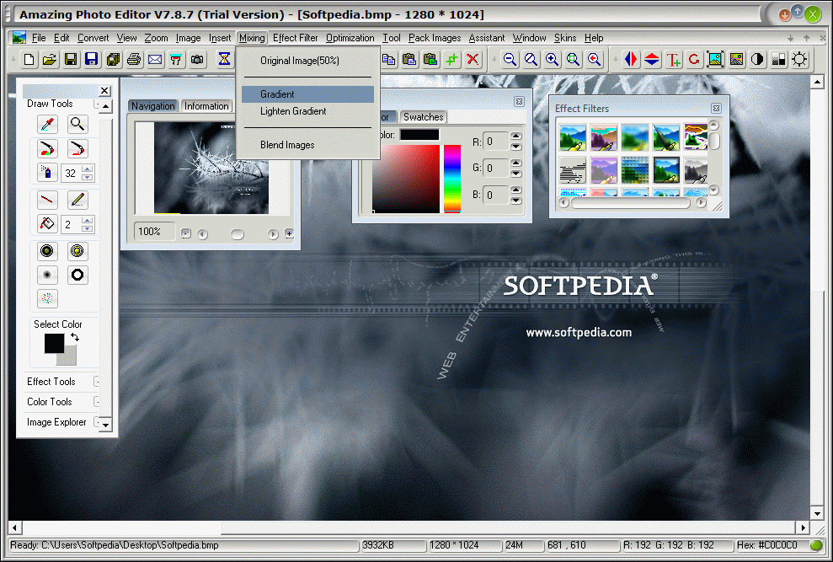833x562 pixels.
Task: Switch to the Navigation tab
Action: coord(153,106)
